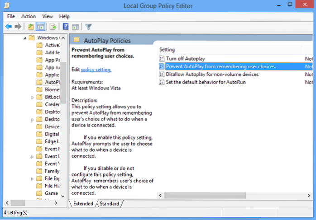
Task: Select 'Disallow Autoplay for non-volume devices'
Action: [x=212, y=74]
